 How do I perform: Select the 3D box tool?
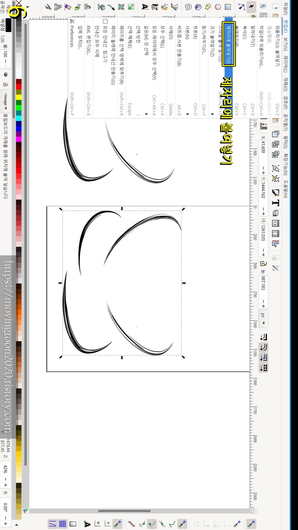[198, 7]
